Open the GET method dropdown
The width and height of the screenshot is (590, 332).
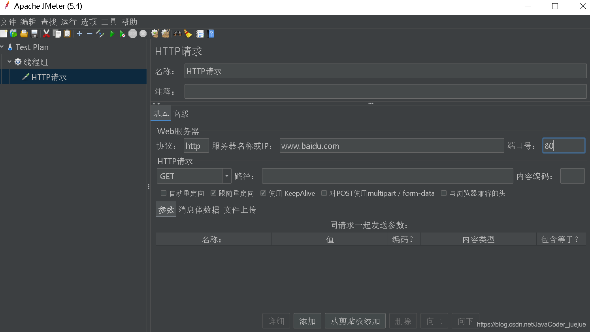click(227, 176)
